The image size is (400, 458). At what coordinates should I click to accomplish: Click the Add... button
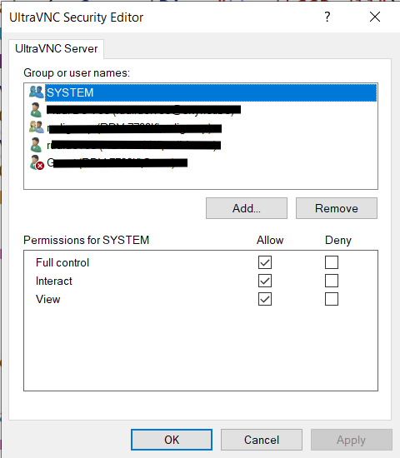point(247,208)
